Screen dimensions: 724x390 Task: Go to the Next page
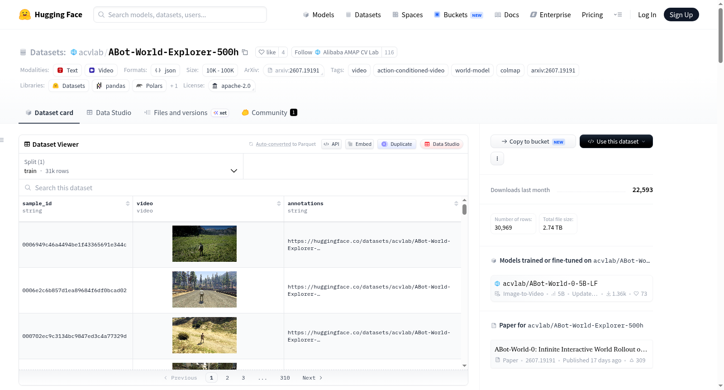click(x=312, y=378)
